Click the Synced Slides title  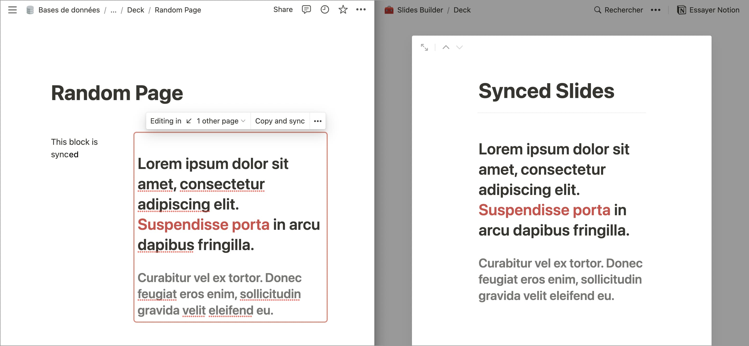coord(546,91)
